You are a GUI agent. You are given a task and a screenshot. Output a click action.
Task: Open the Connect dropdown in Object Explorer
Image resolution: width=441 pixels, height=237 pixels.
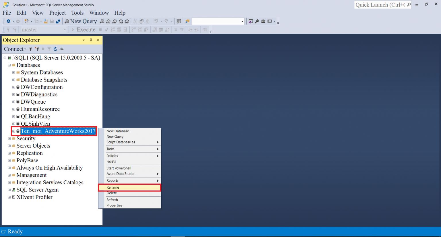click(x=15, y=49)
